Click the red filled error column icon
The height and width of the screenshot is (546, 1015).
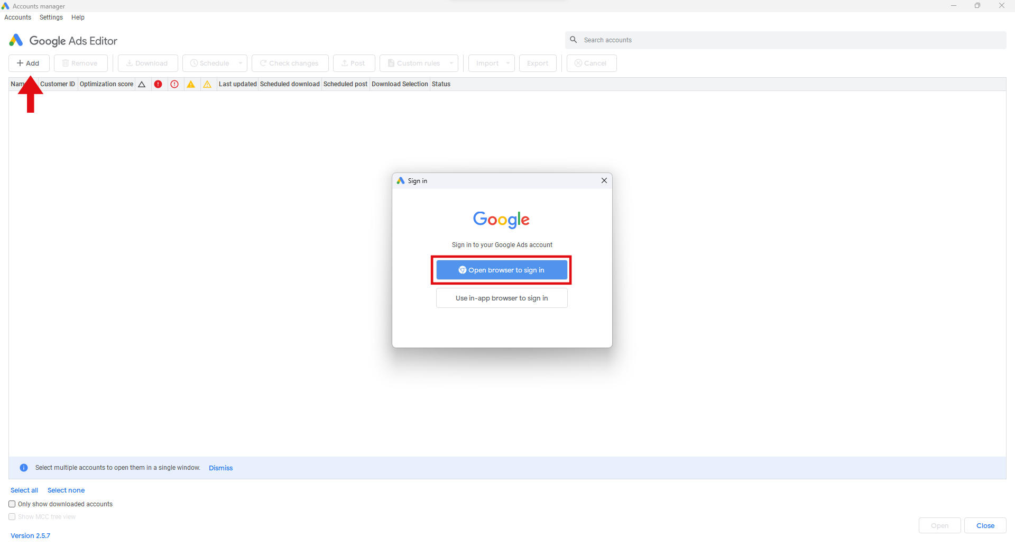pyautogui.click(x=158, y=84)
